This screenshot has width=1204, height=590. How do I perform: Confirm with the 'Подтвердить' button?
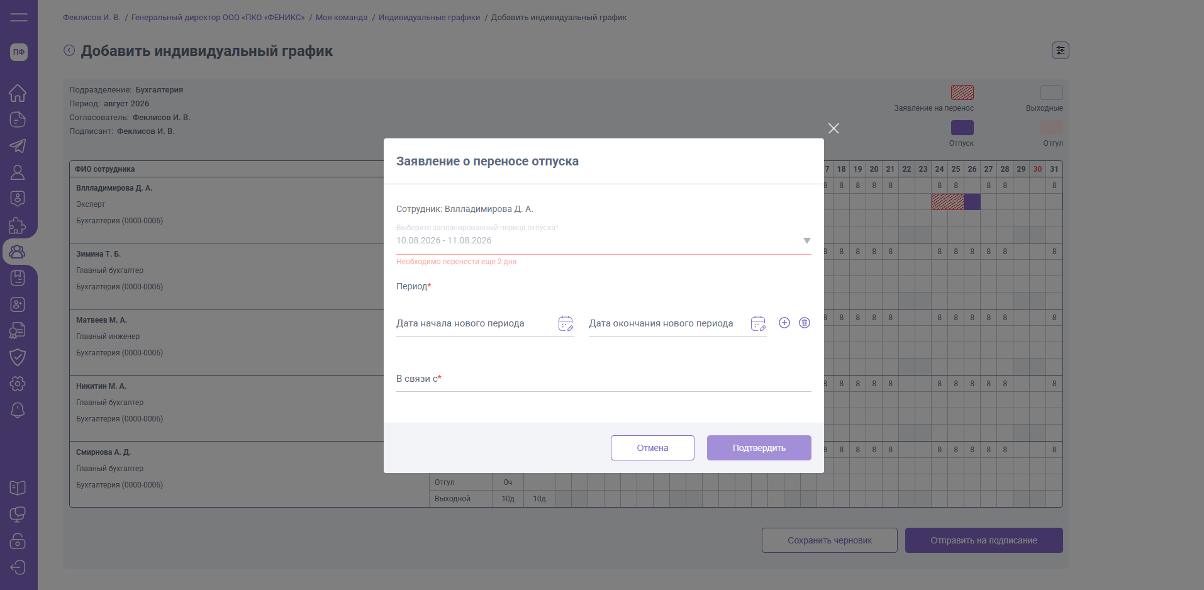click(x=759, y=448)
